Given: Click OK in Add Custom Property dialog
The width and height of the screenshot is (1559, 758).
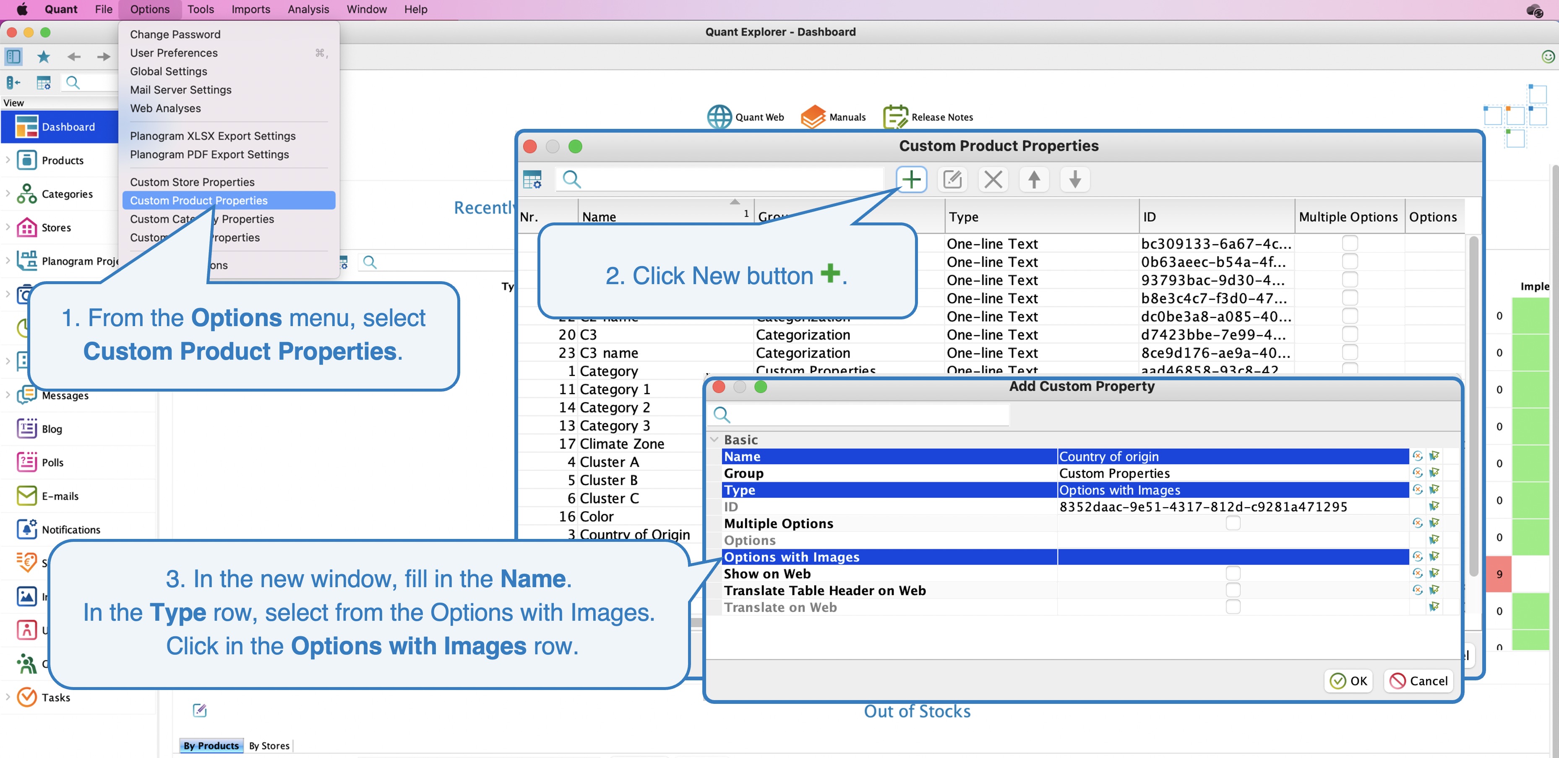Looking at the screenshot, I should tap(1348, 681).
